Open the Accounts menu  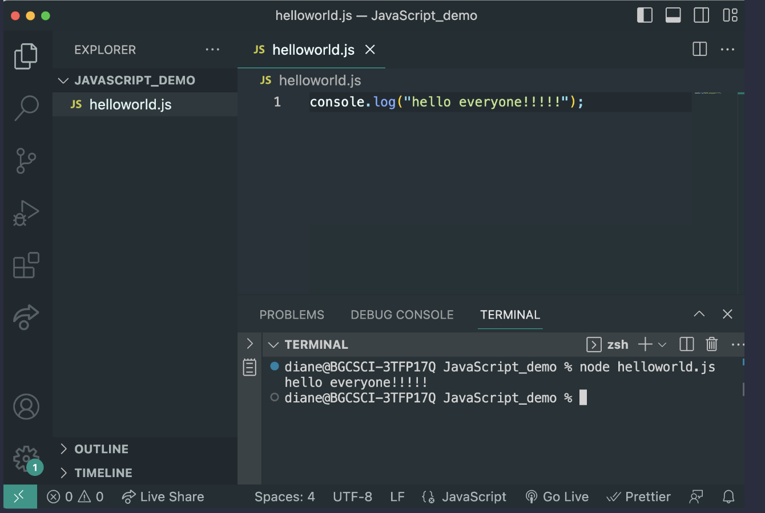tap(26, 407)
